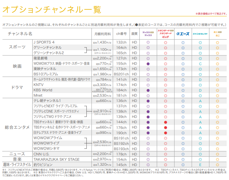229x180 pixels.
Task: Click the ジャンルセレクト course logo
Action: (x=200, y=34)
